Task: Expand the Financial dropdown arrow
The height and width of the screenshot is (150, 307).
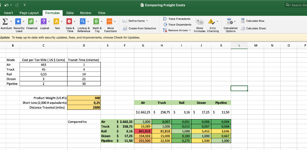Action: pos(36,21)
